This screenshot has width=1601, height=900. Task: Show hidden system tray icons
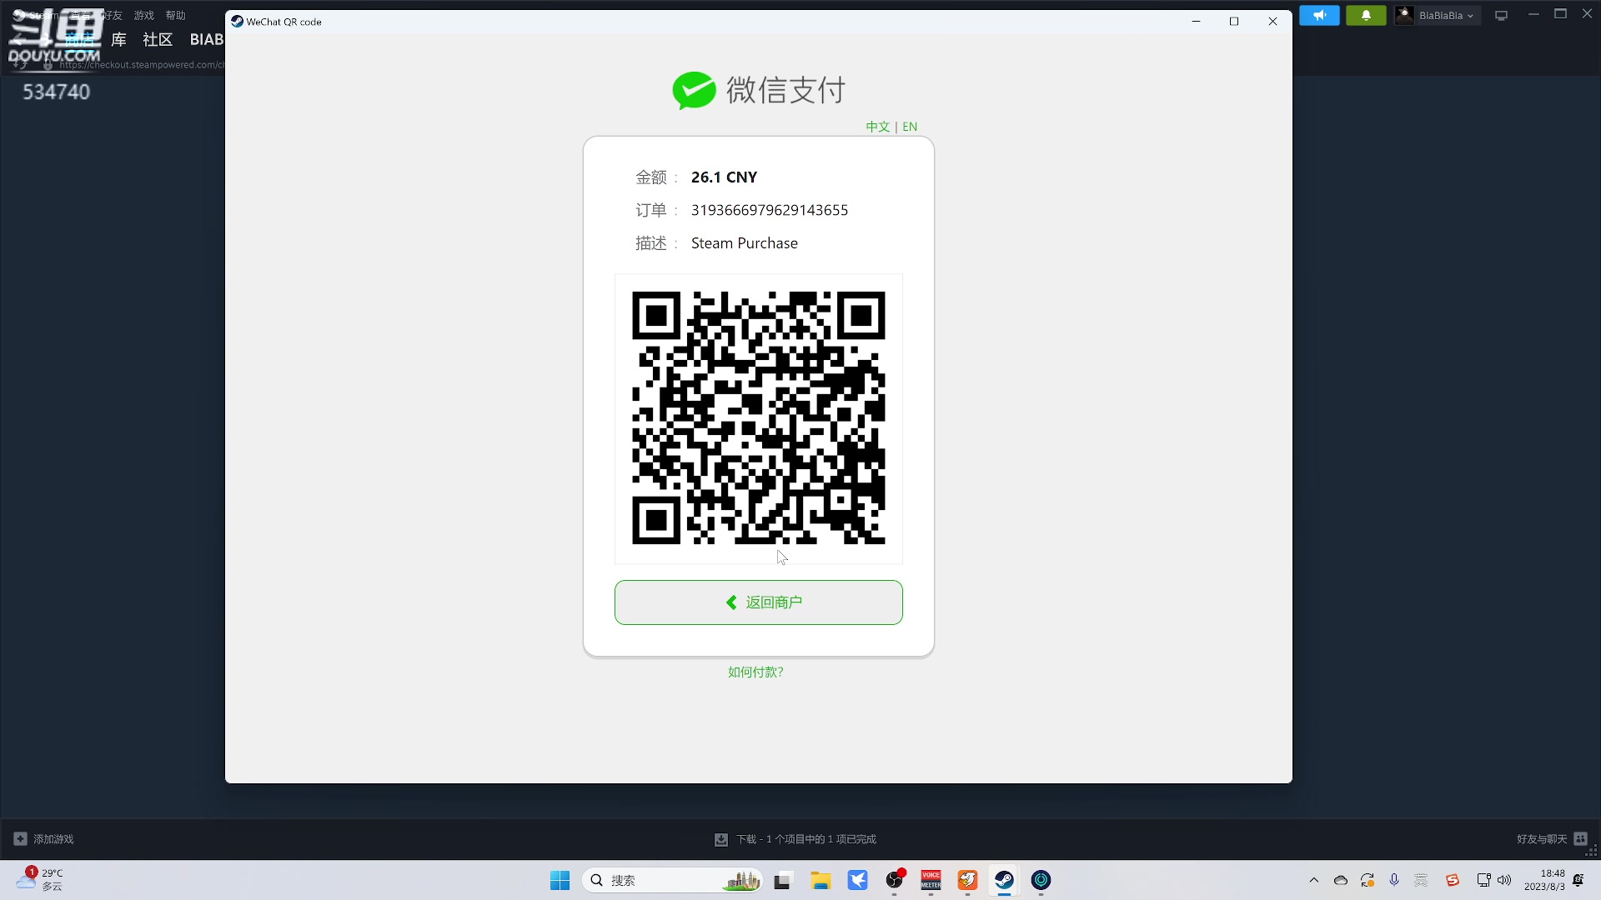pos(1314,880)
